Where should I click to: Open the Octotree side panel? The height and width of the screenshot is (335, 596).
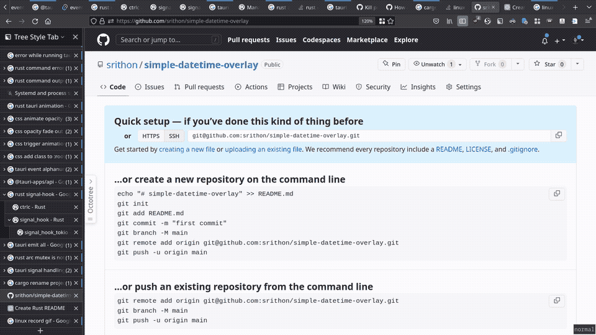91,199
